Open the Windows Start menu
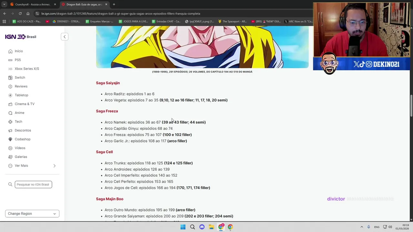The image size is (413, 232). [x=183, y=227]
